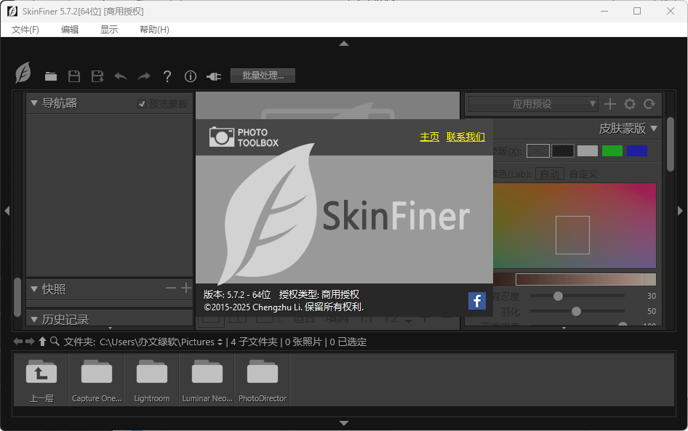Toggle the 预览蒙版 checkbox
The width and height of the screenshot is (688, 431).
click(142, 102)
